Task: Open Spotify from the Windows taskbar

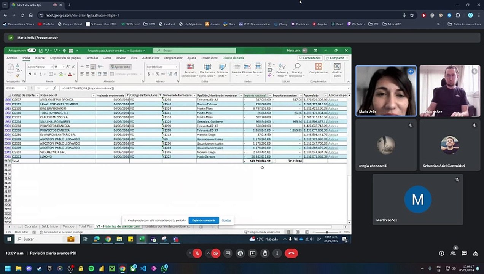Action: (x=91, y=269)
